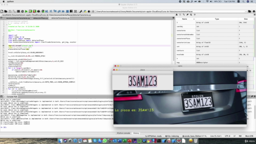Run cell and advance icon
This screenshot has height=144, width=256.
tap(34, 12)
